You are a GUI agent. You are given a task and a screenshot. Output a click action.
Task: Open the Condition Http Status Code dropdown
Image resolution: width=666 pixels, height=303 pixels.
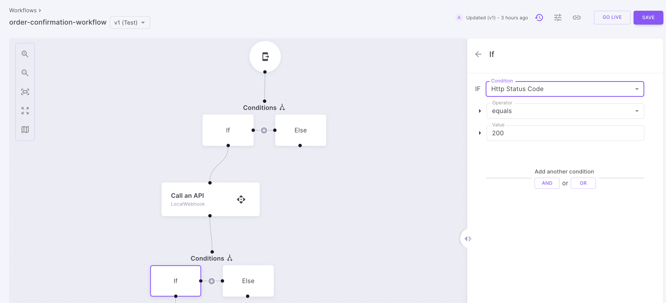tap(565, 89)
